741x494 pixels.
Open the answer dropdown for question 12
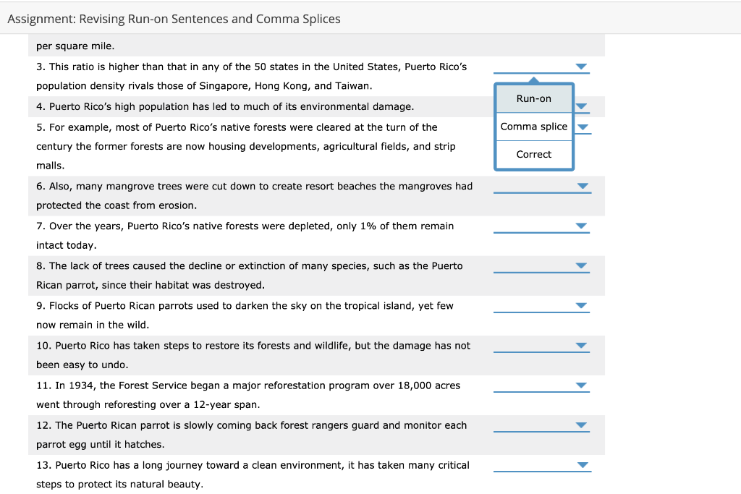pyautogui.click(x=583, y=425)
